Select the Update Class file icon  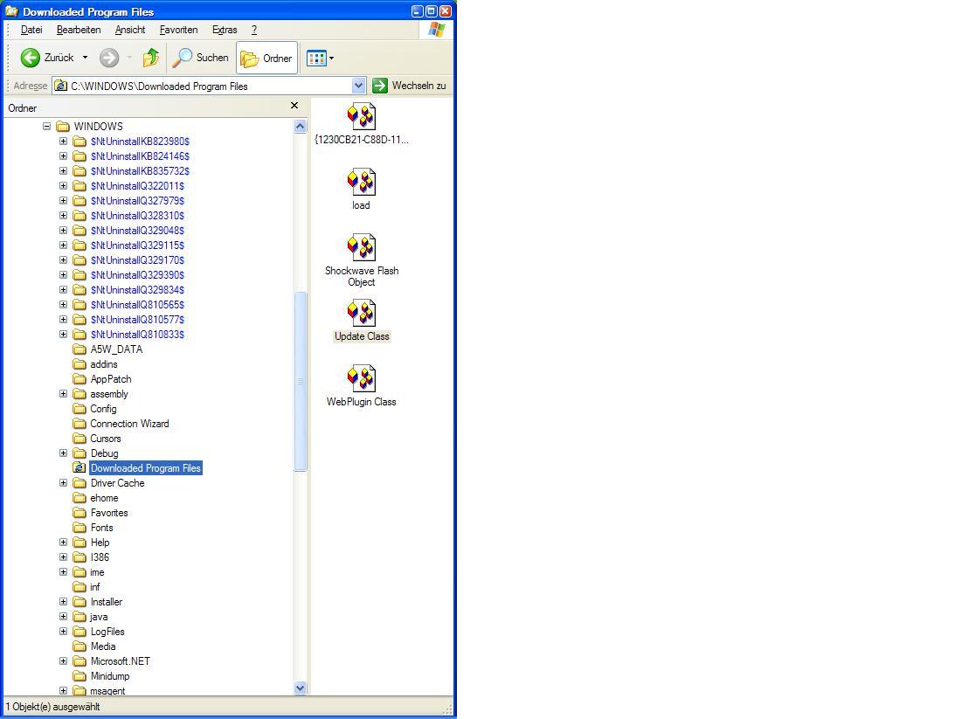click(361, 313)
